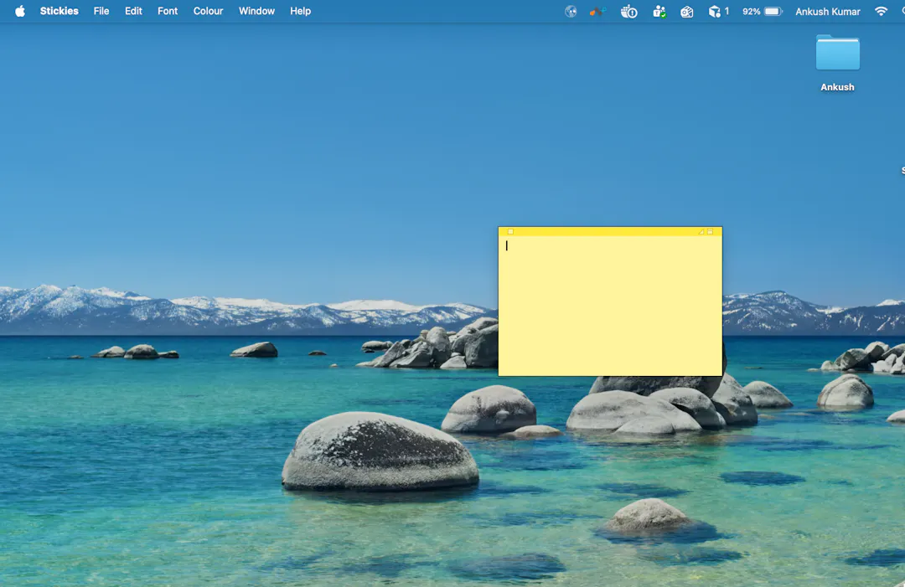The image size is (905, 587).
Task: Collapse the sticky note using right title-bar box
Action: [711, 232]
